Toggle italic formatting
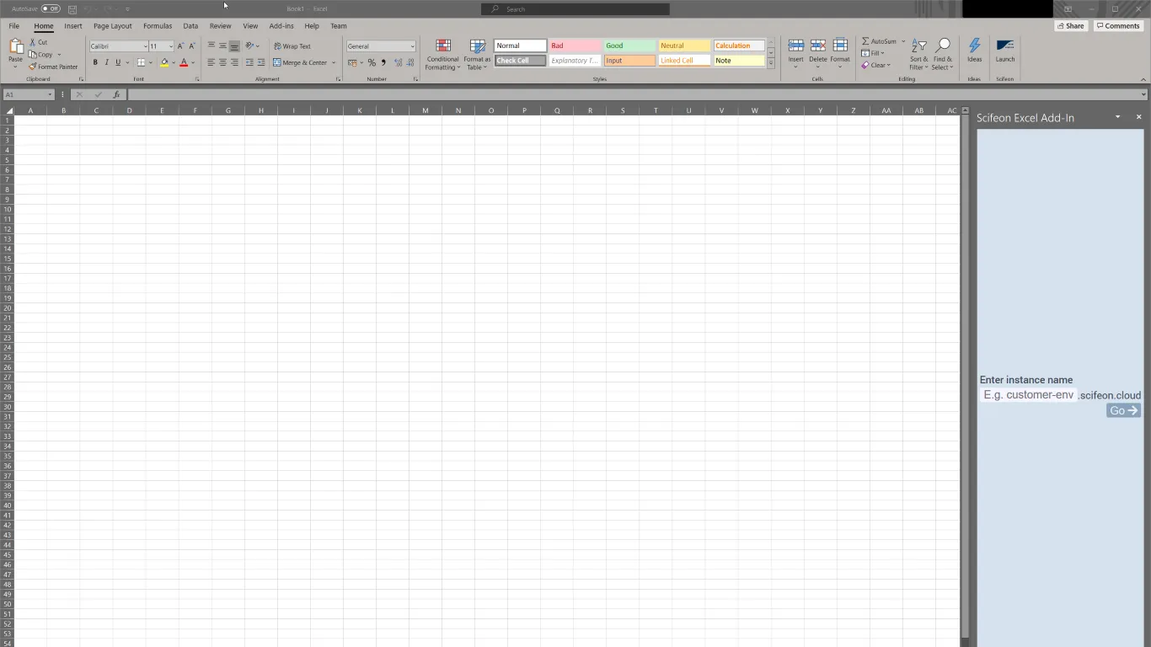 tap(106, 62)
